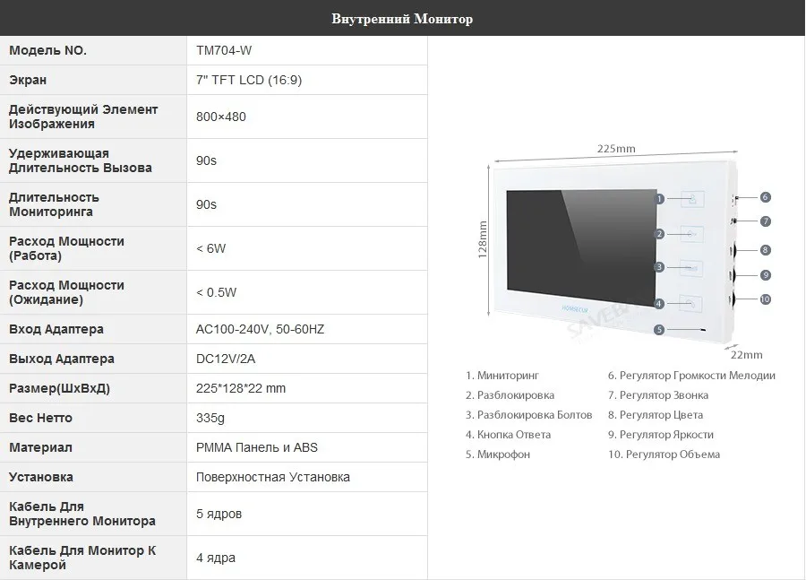Click numbered marker 10 at bottom right
Screen dimensions: 806x580
pyautogui.click(x=766, y=299)
